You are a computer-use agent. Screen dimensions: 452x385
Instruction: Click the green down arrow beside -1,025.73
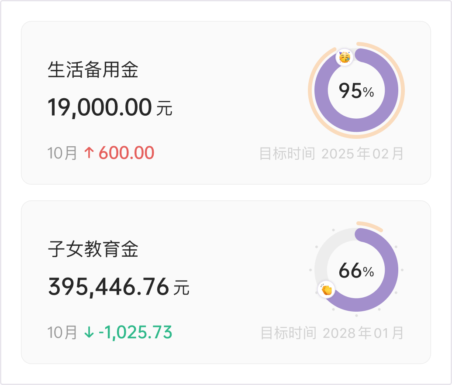pyautogui.click(x=89, y=332)
